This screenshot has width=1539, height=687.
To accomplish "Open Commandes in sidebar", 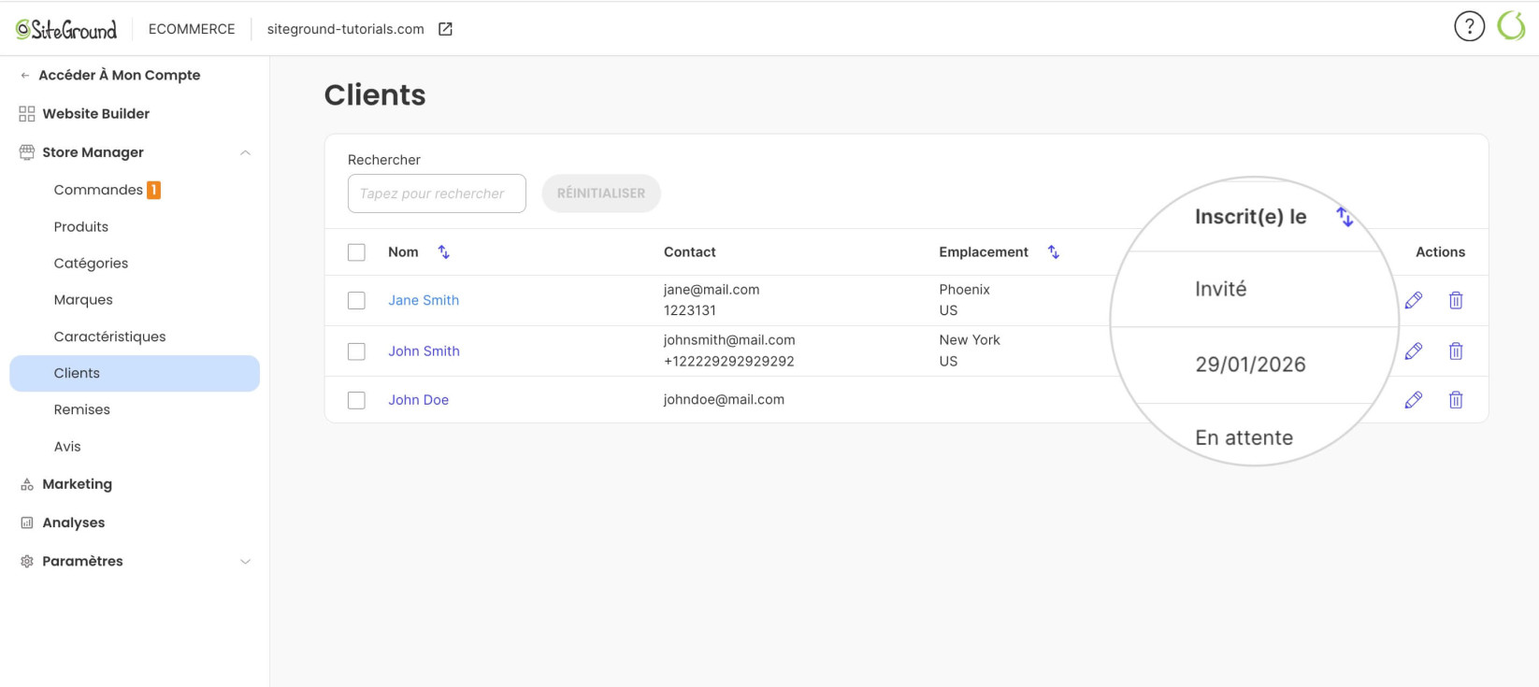I will pyautogui.click(x=98, y=190).
